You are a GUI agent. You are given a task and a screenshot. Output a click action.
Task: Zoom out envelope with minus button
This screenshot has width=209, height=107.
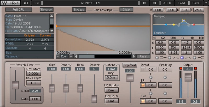58,56
